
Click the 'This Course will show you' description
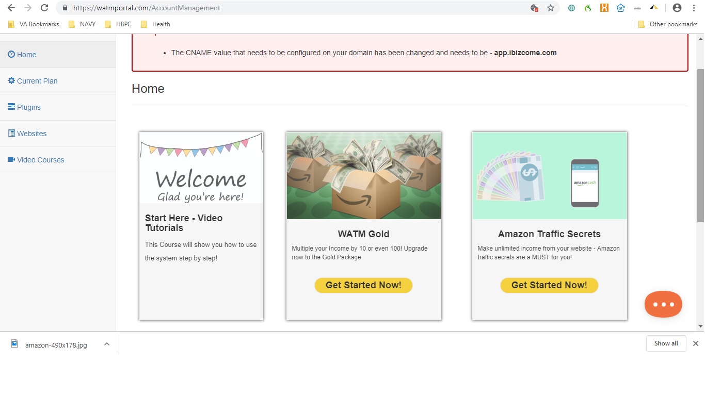pos(201,251)
